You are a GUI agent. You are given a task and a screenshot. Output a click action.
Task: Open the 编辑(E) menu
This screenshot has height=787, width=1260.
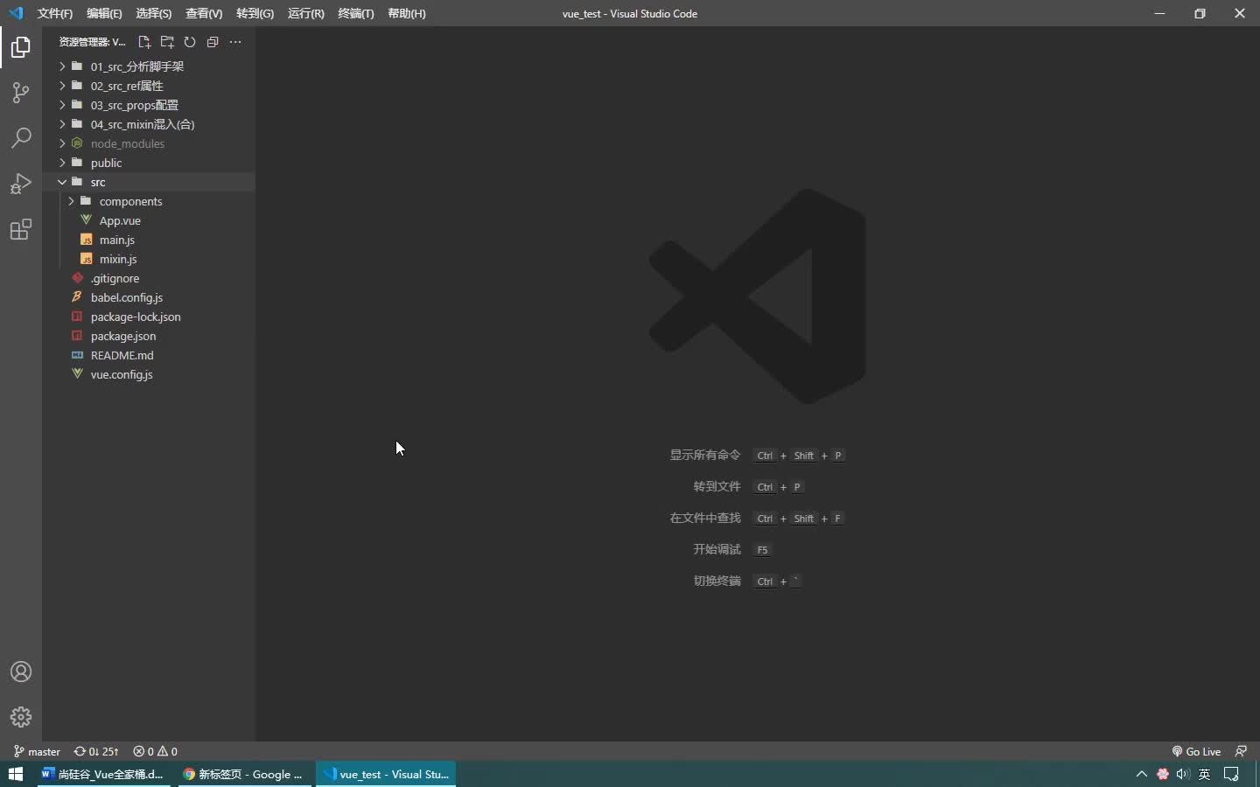point(104,13)
